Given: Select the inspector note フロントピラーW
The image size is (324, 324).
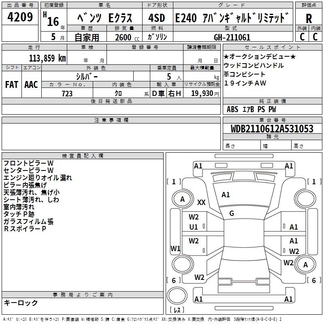Looking at the screenshot, I should pyautogui.click(x=28, y=163).
